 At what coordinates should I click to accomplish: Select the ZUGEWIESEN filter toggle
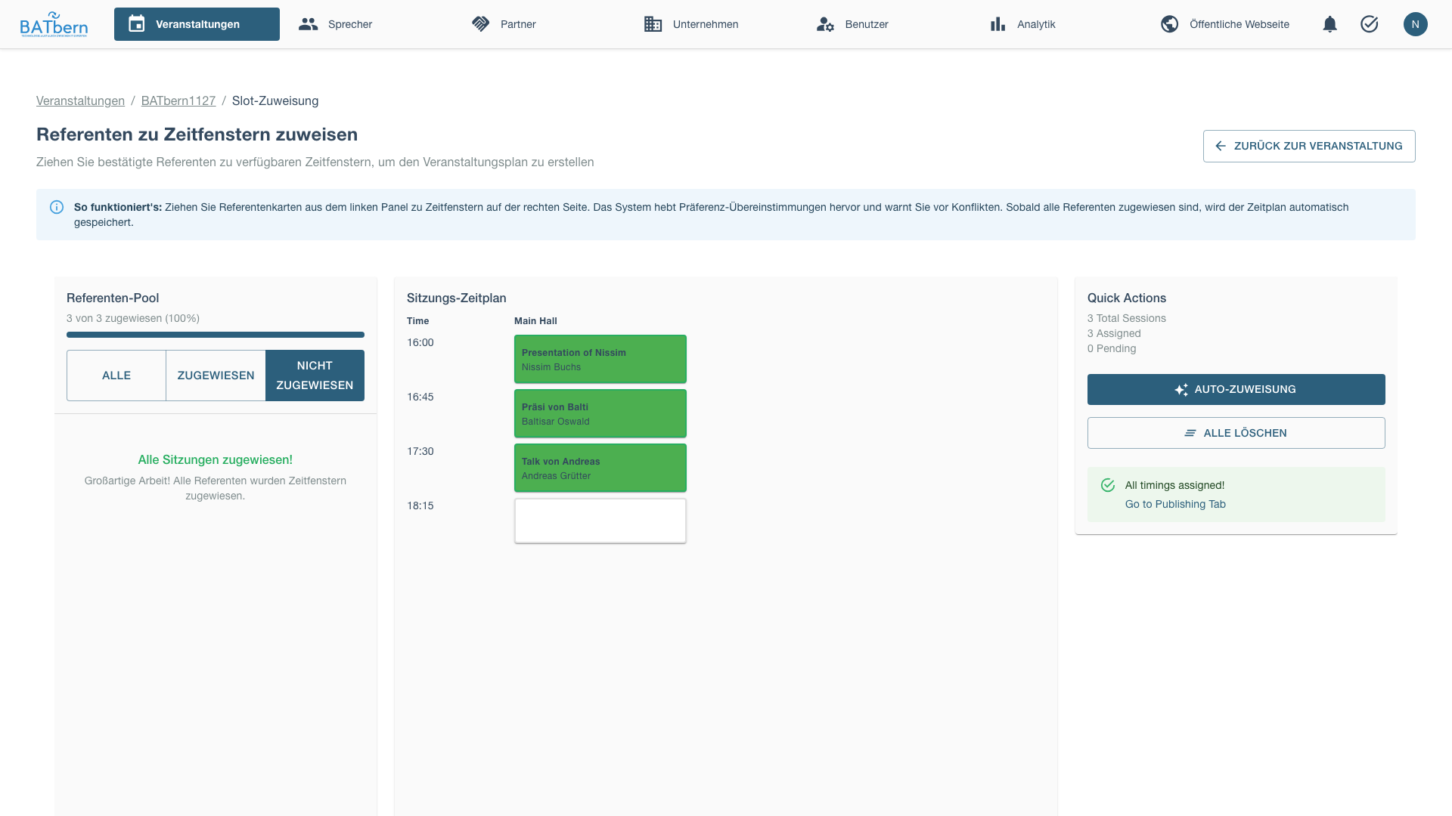pos(216,376)
